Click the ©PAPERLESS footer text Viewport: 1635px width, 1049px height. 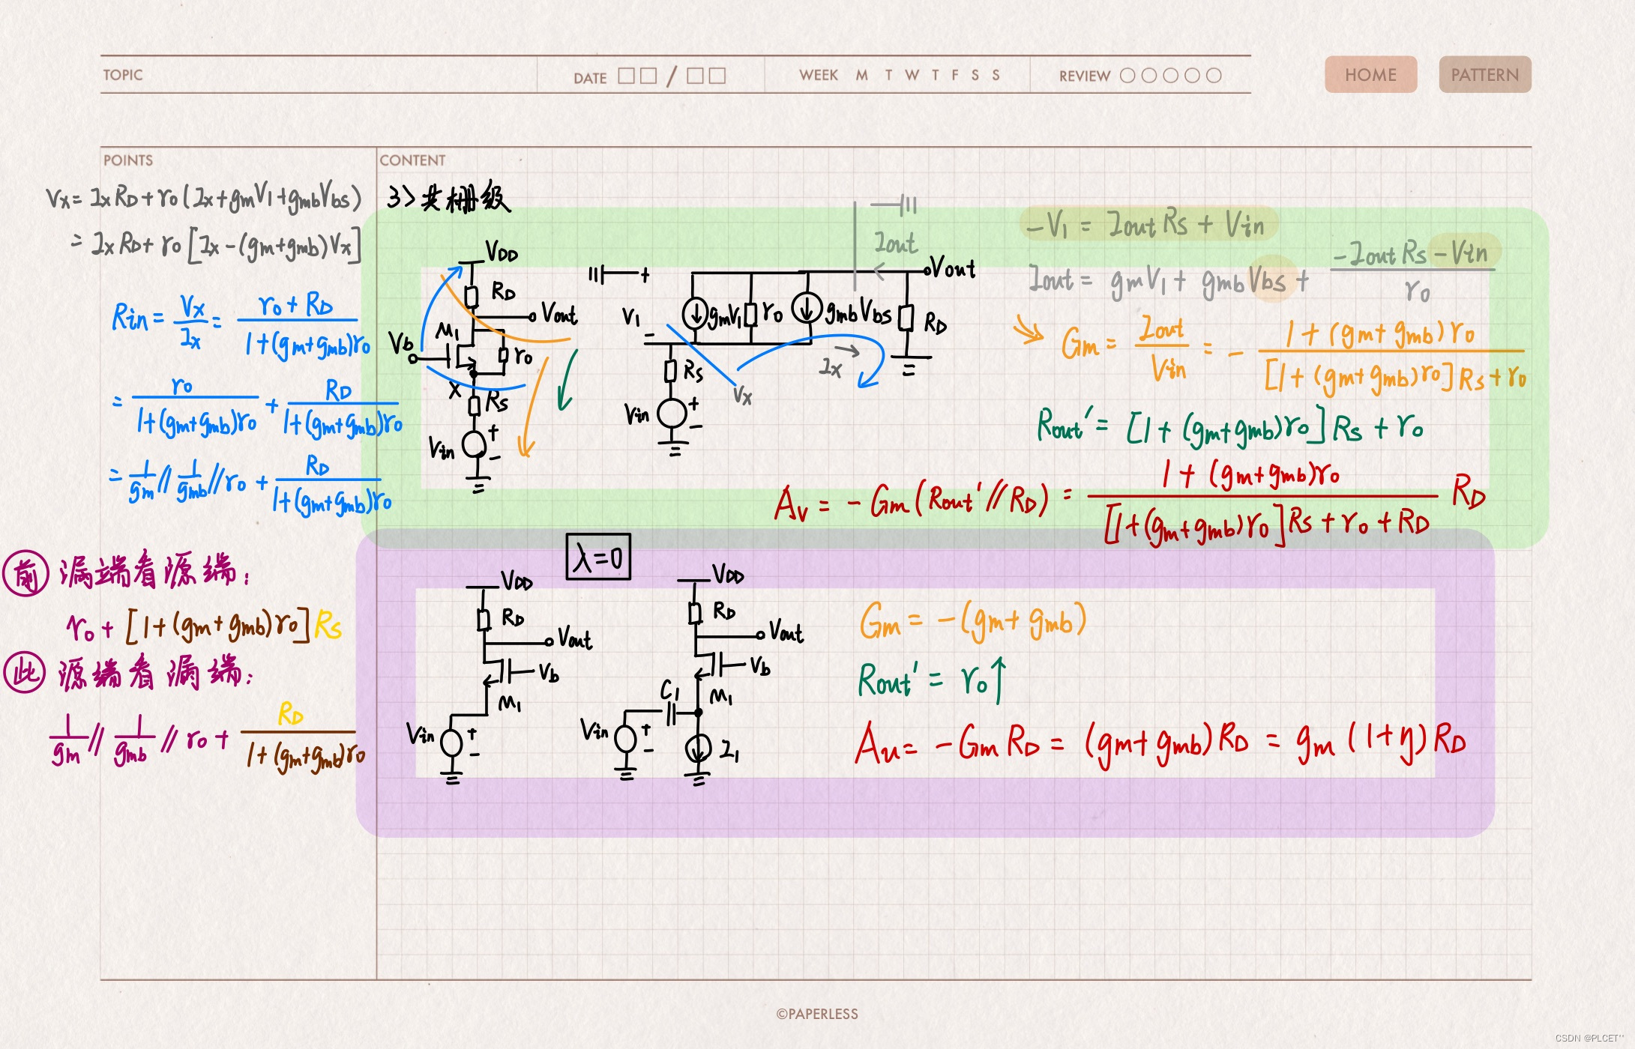click(x=817, y=1014)
